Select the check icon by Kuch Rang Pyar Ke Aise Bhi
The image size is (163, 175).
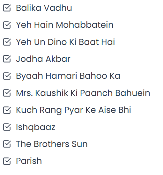point(7,110)
